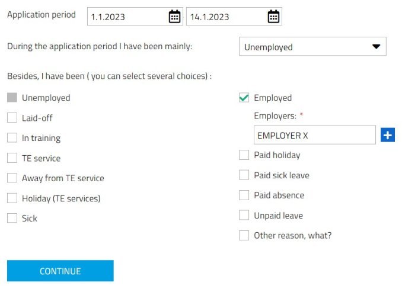
Task: Check the Paid holiday option
Action: click(x=244, y=155)
